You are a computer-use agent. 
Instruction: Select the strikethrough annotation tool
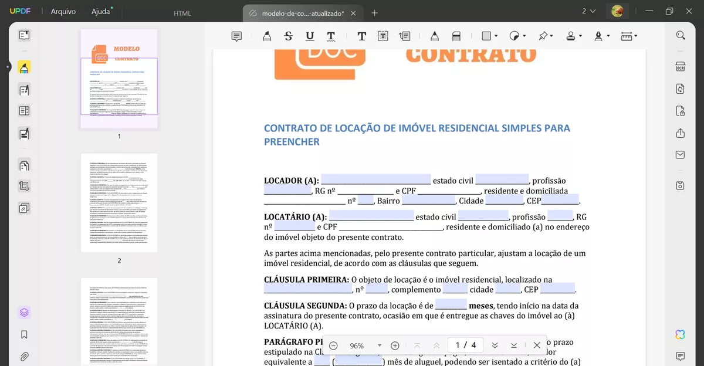288,36
